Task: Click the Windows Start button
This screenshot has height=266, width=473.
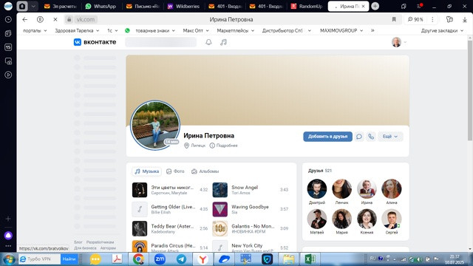Action: coord(8,259)
